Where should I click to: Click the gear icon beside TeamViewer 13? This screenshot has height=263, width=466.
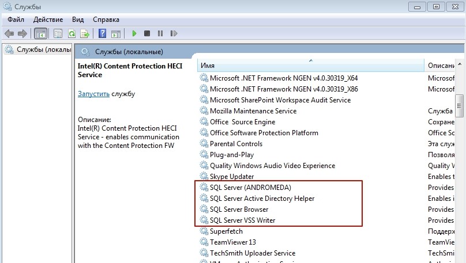click(204, 242)
